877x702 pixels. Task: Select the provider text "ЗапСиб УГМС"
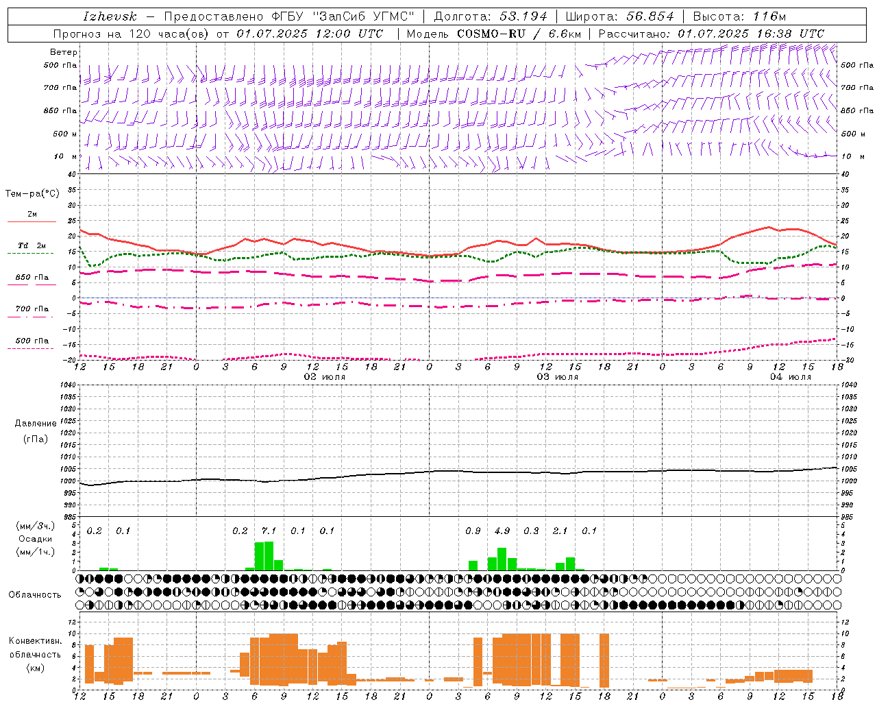[x=364, y=16]
